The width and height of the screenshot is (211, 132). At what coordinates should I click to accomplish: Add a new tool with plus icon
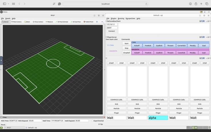coord(97,22)
